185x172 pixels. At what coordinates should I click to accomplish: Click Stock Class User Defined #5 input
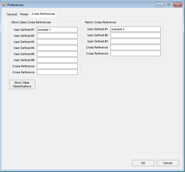coord(57,54)
